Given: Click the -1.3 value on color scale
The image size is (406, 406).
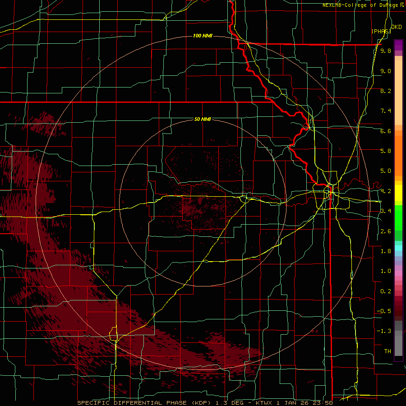Looking at the screenshot, I should [384, 331].
